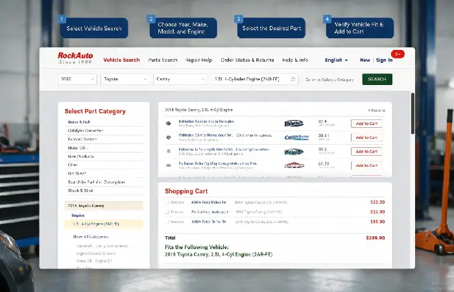The image size is (454, 292).
Task: Open the 65.20 result's title link
Action: tap(218, 164)
